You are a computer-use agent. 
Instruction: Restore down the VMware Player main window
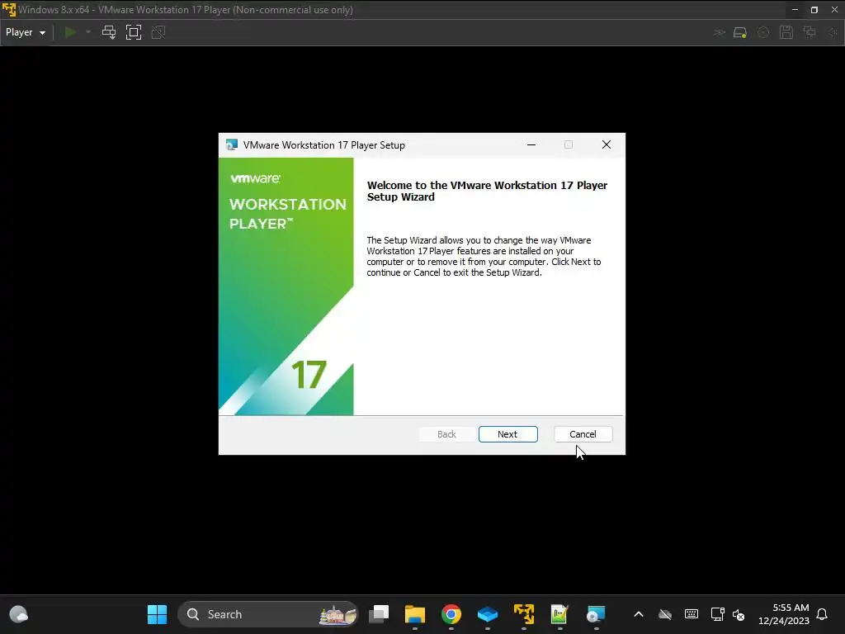(x=814, y=10)
